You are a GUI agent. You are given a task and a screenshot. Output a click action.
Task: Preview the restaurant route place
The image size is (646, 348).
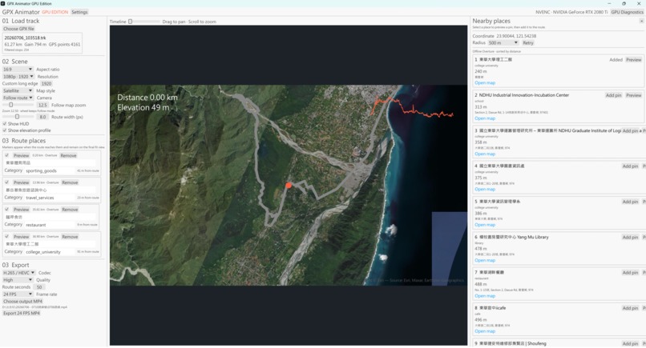pos(21,210)
